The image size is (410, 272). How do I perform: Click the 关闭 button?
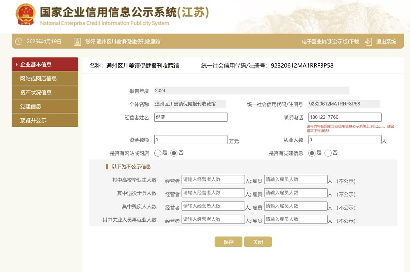click(258, 242)
